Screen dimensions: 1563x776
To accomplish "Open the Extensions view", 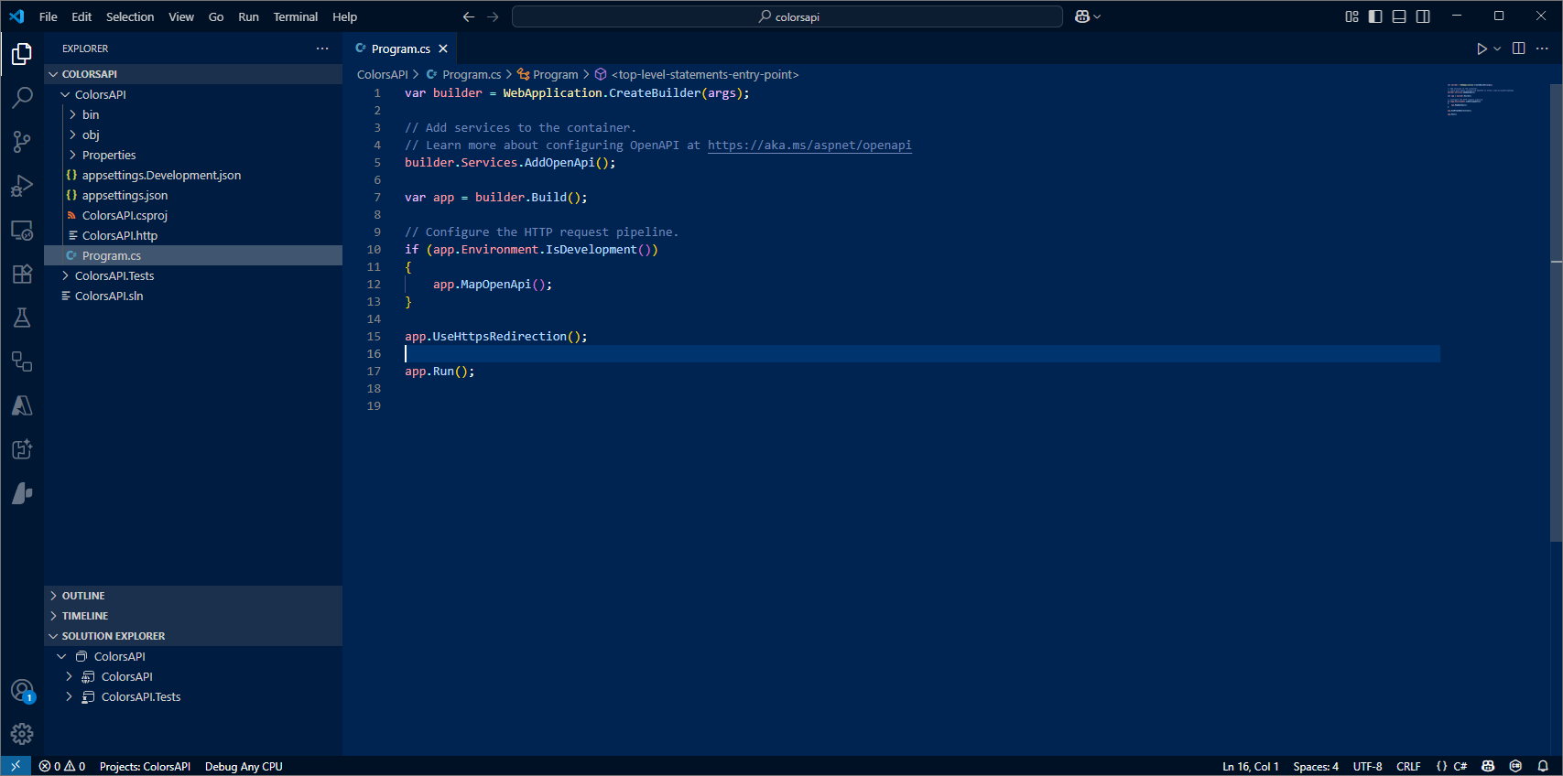I will coord(22,274).
